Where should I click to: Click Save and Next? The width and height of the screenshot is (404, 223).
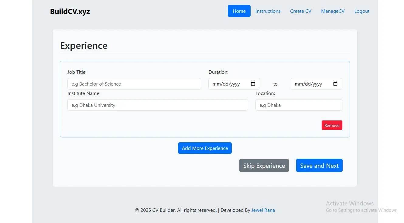[319, 166]
